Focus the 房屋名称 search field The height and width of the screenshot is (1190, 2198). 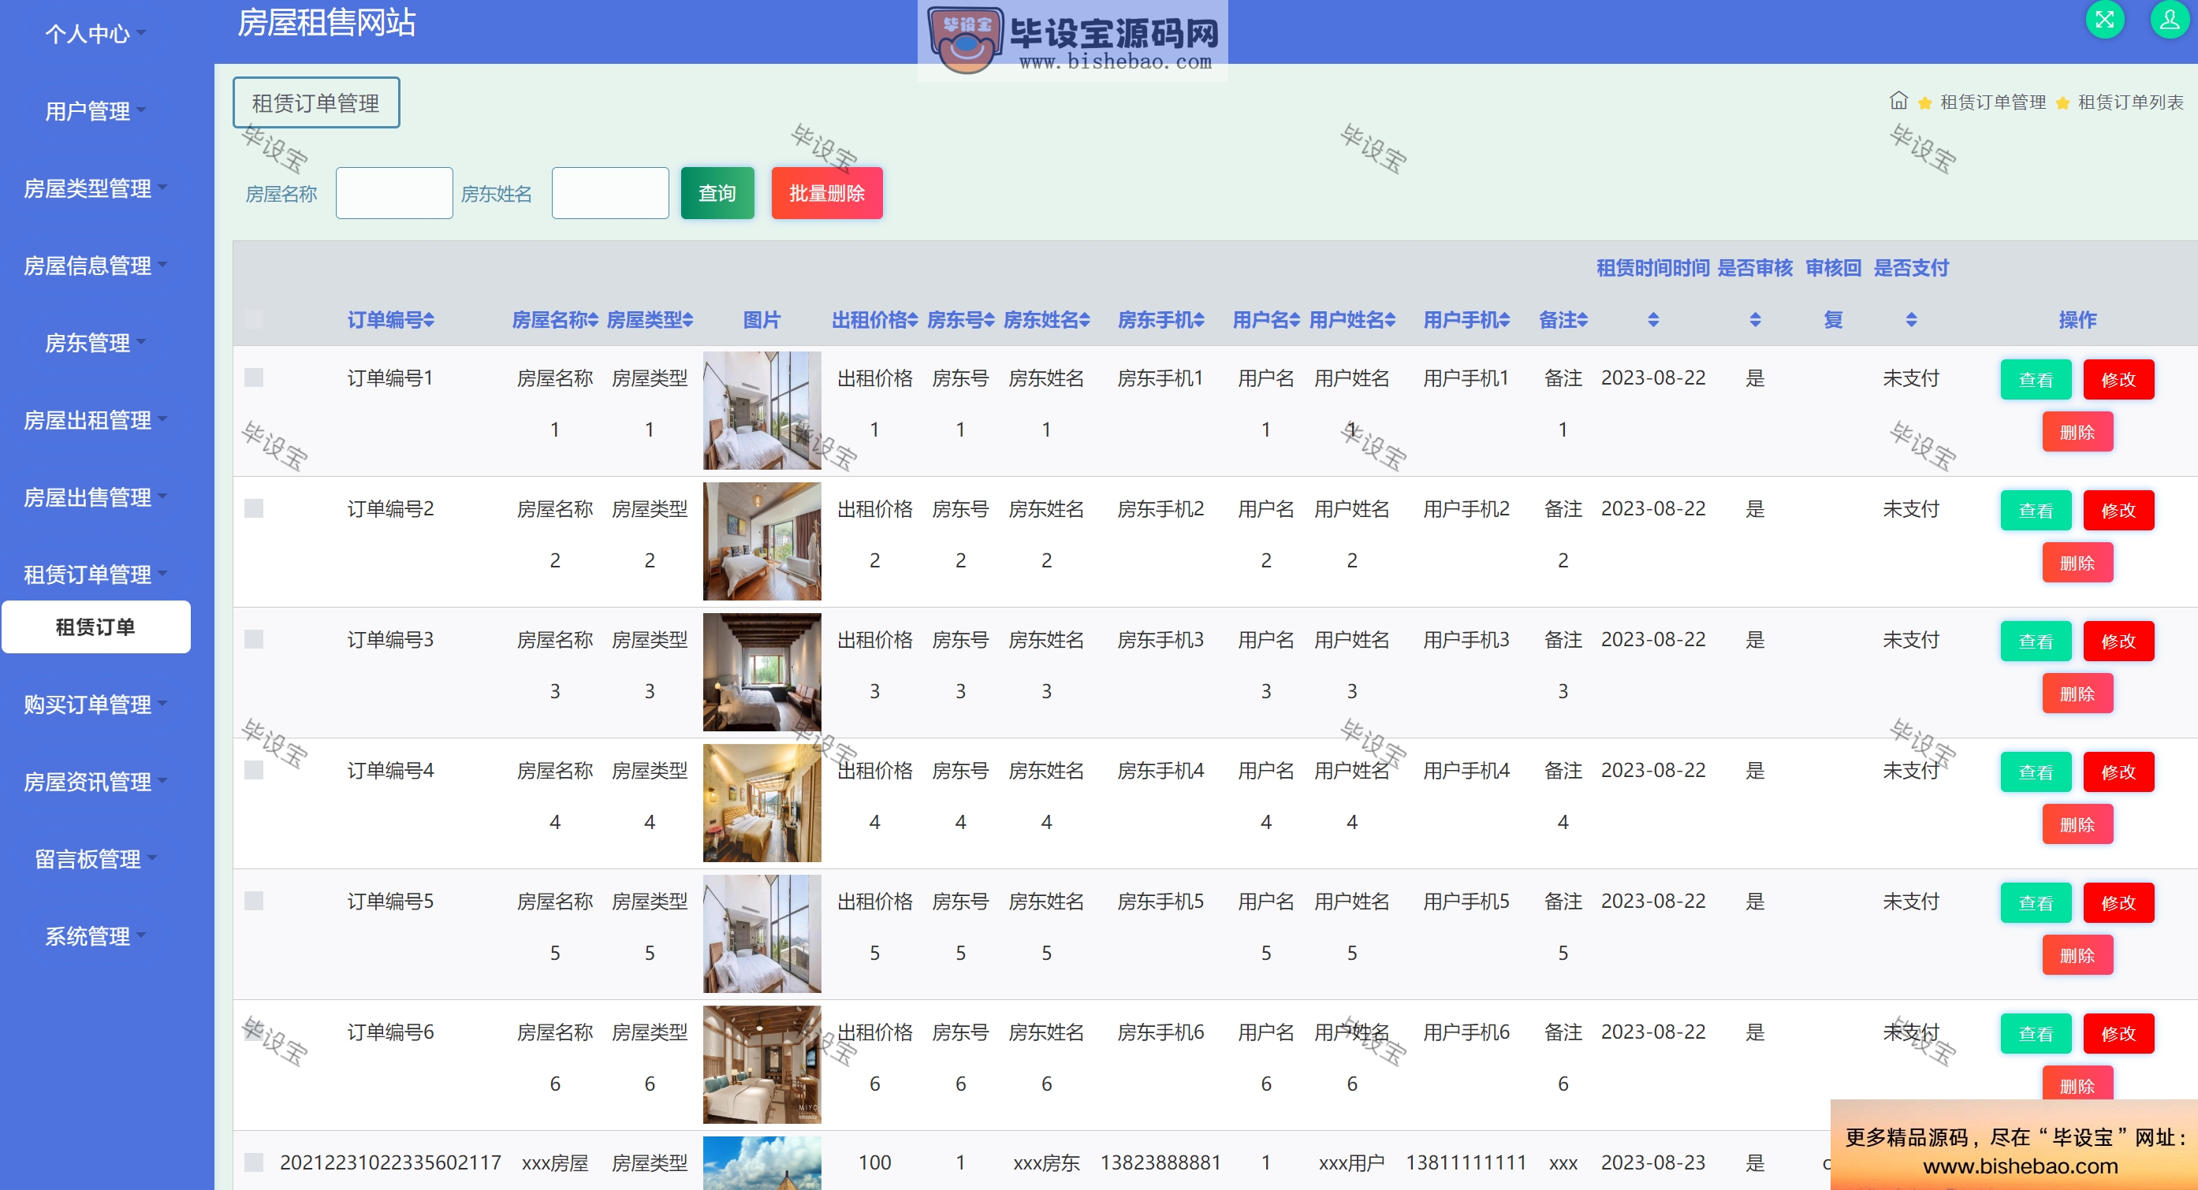tap(394, 194)
